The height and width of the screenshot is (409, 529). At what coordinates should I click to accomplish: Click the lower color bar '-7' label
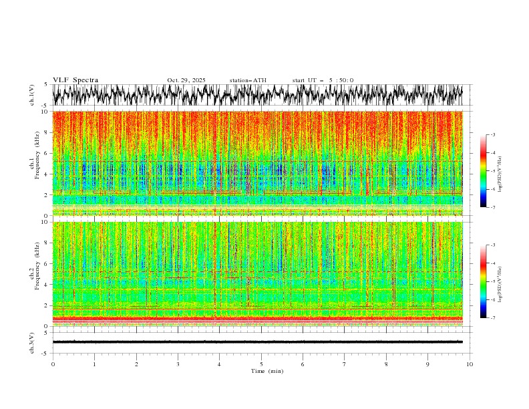tap(492, 317)
